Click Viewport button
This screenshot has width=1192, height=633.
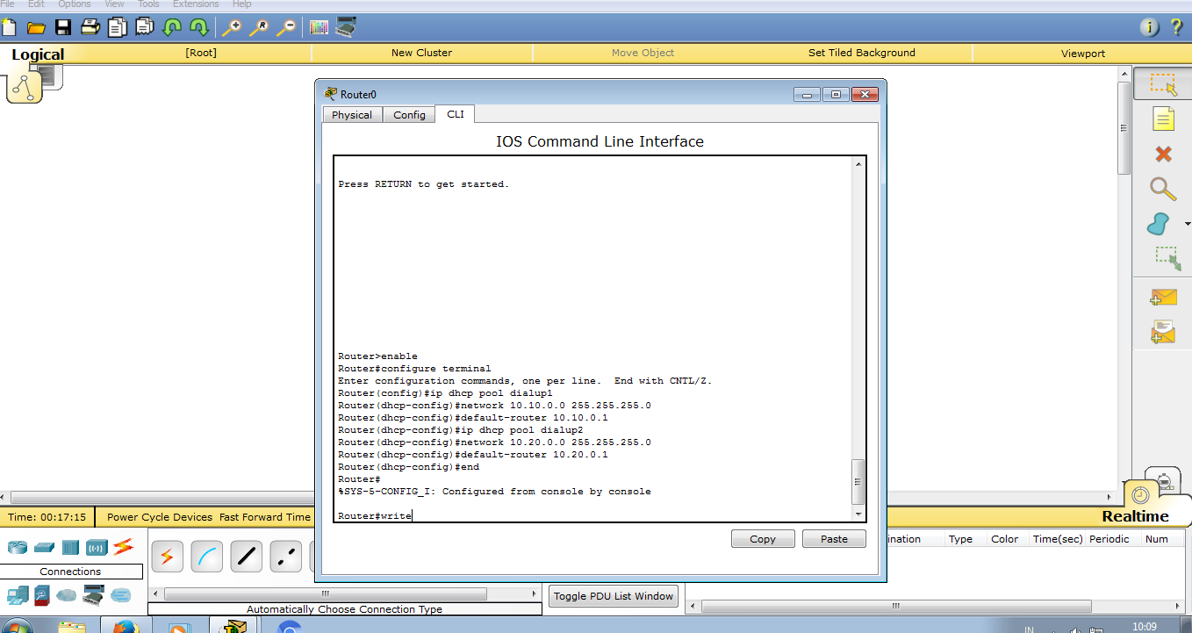(x=1082, y=54)
